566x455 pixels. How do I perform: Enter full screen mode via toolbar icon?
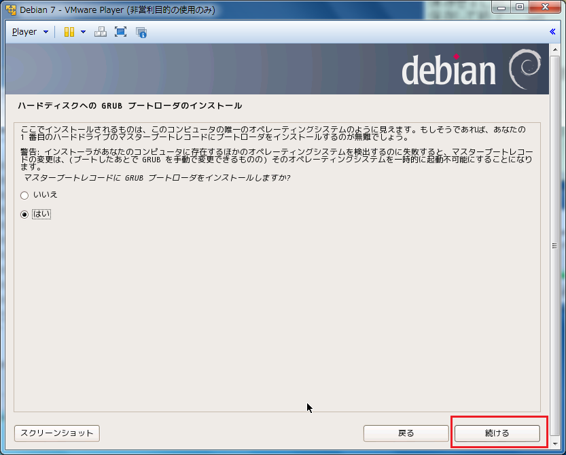[120, 32]
